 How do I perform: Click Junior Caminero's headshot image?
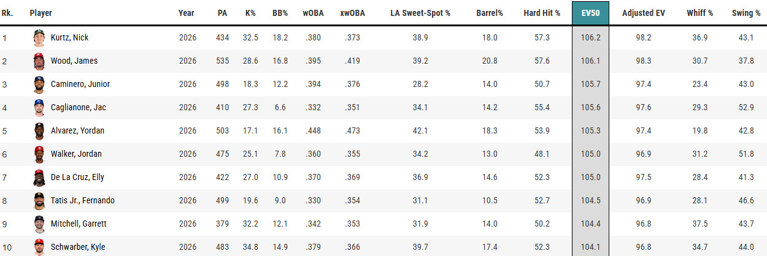click(x=39, y=85)
